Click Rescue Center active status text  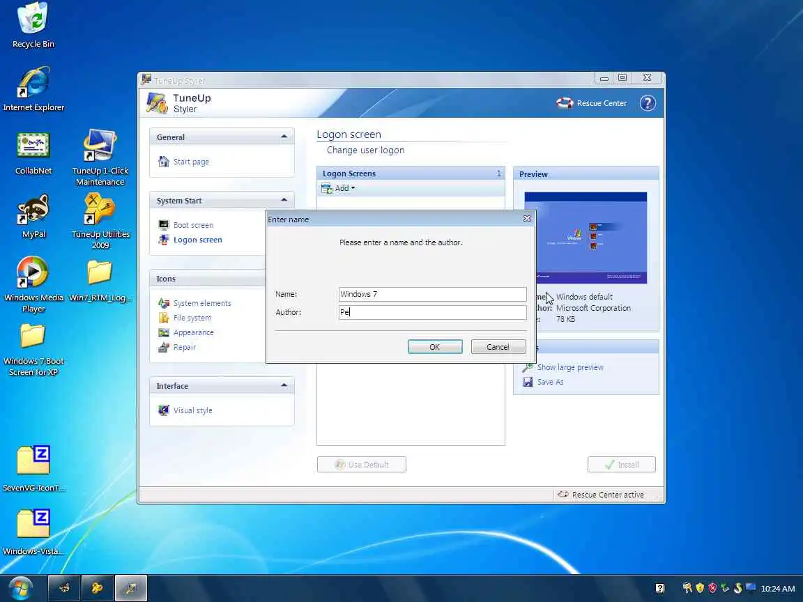[x=608, y=495]
